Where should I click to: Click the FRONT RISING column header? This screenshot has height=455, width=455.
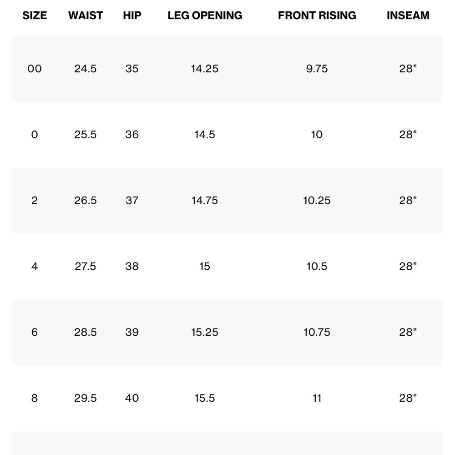click(317, 15)
